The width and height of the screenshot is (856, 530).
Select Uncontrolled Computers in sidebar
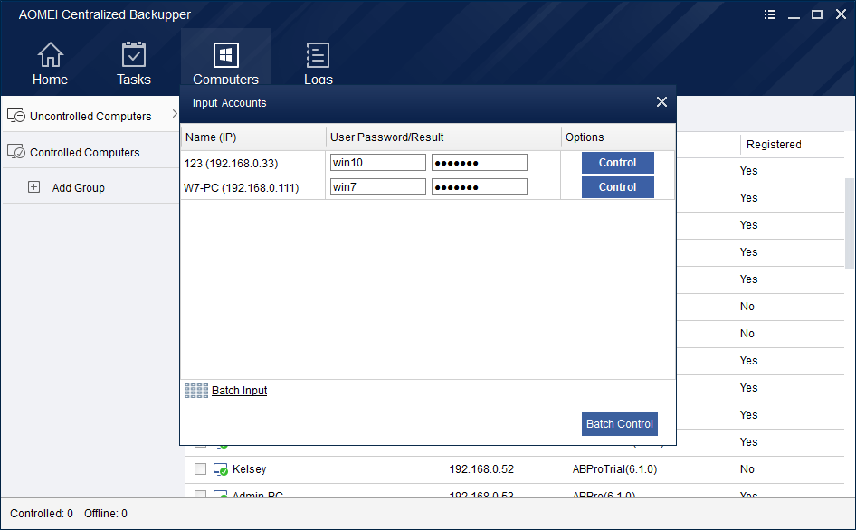click(90, 117)
